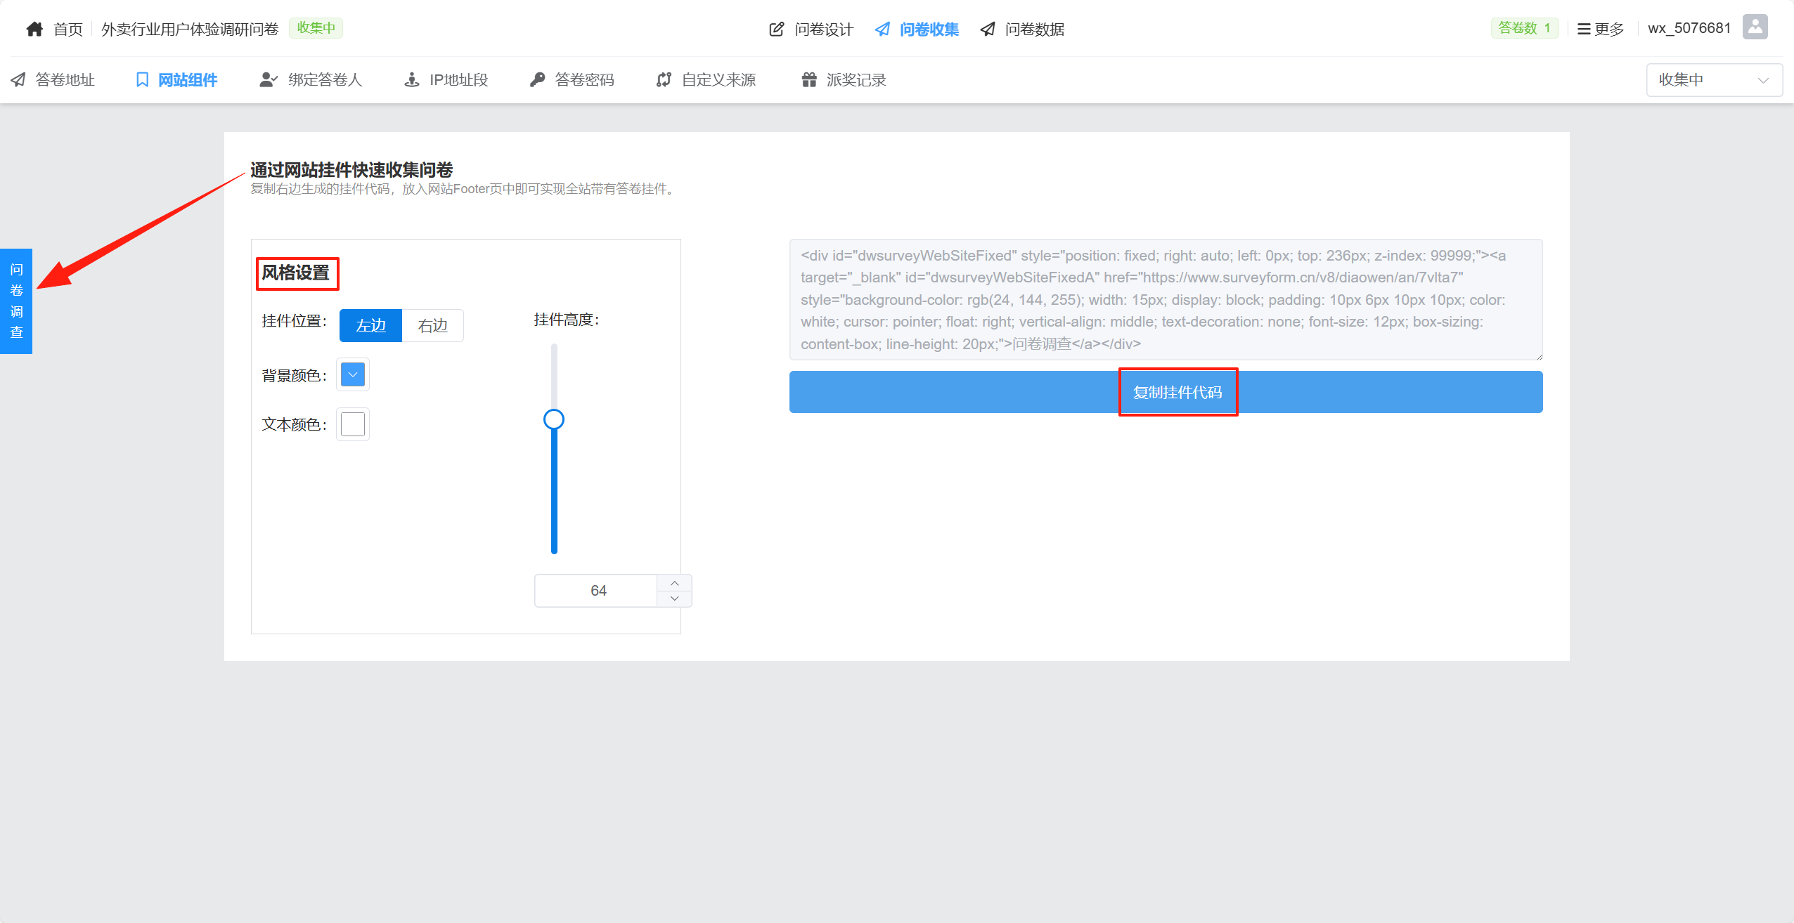Viewport: 1794px width, 923px height.
Task: Click the user avatar icon
Action: click(1755, 27)
